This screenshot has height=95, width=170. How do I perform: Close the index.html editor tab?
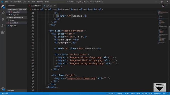coord(40,6)
